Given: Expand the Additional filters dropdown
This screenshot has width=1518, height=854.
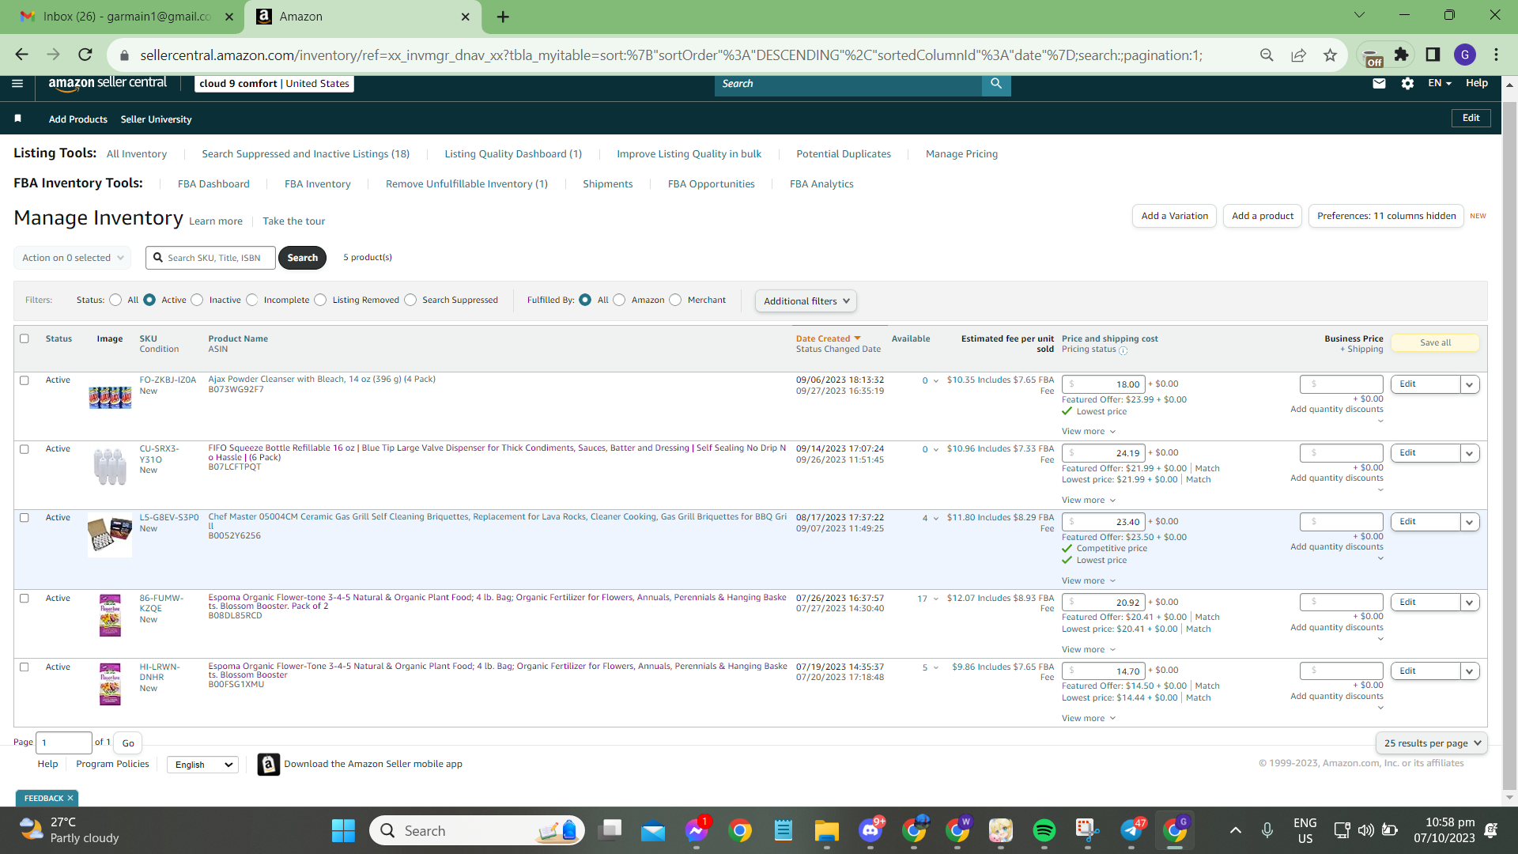Looking at the screenshot, I should coord(806,300).
